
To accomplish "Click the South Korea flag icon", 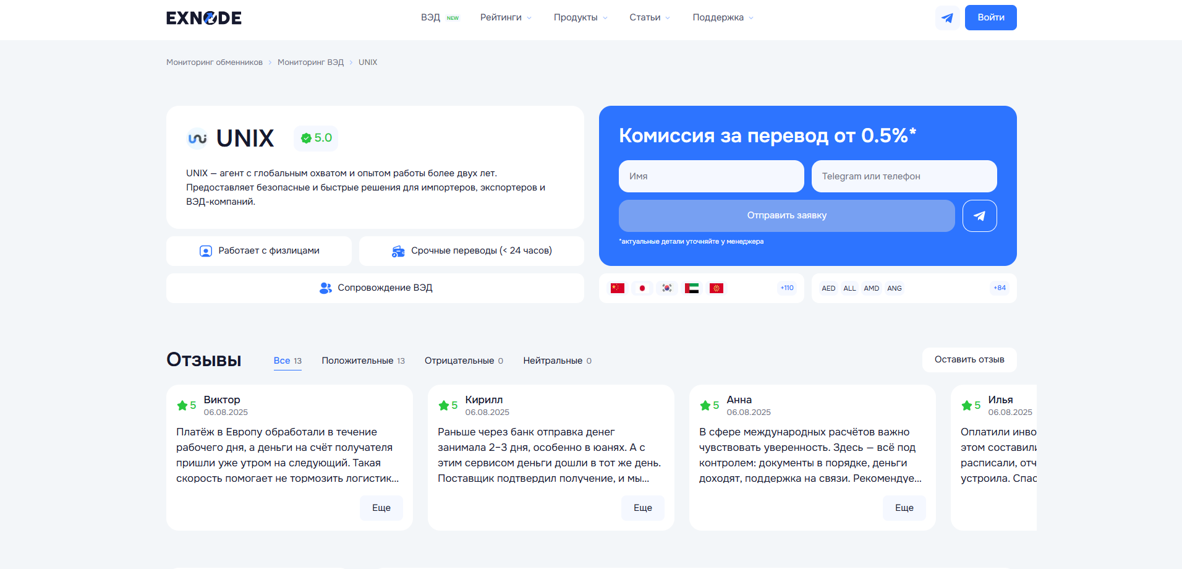I will click(666, 288).
